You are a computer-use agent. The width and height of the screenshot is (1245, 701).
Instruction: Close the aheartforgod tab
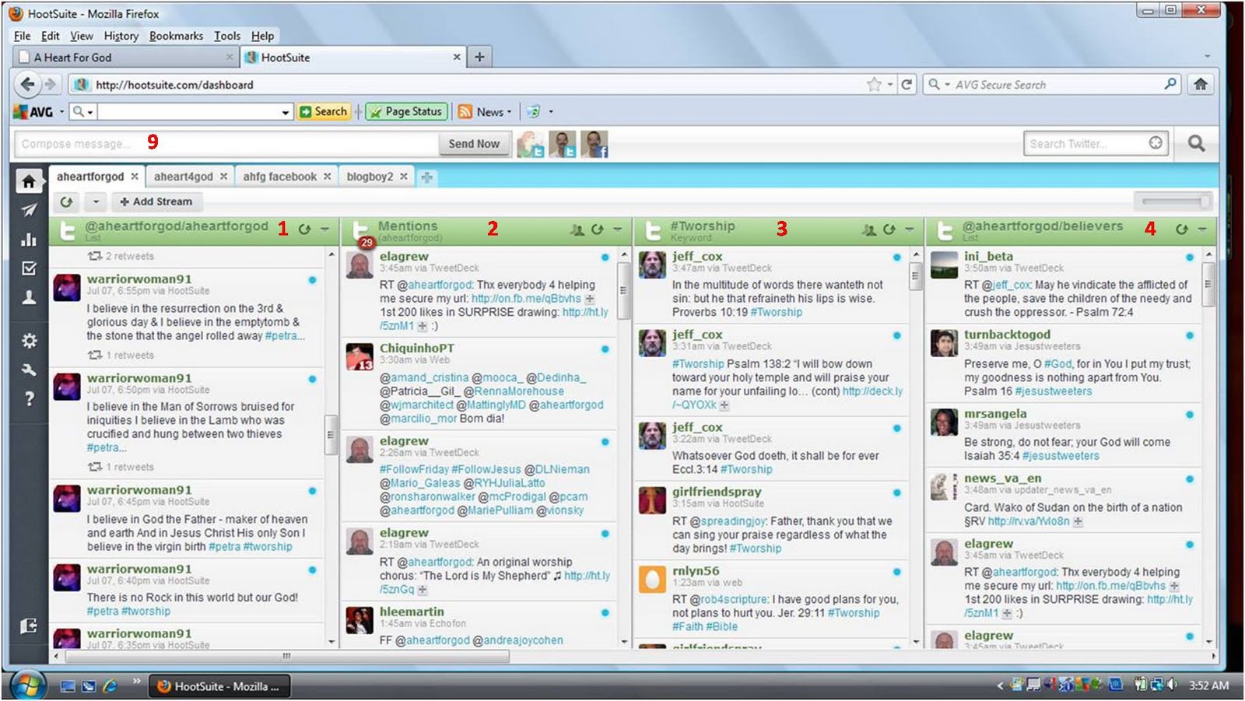tap(135, 177)
